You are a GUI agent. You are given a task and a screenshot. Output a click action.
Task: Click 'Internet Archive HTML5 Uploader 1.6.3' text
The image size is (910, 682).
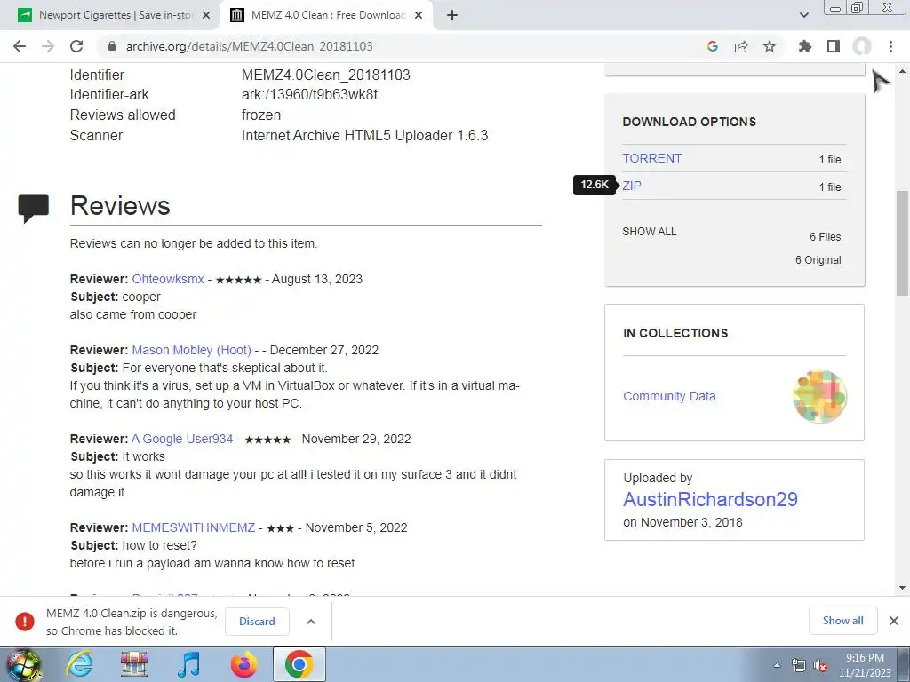click(364, 135)
